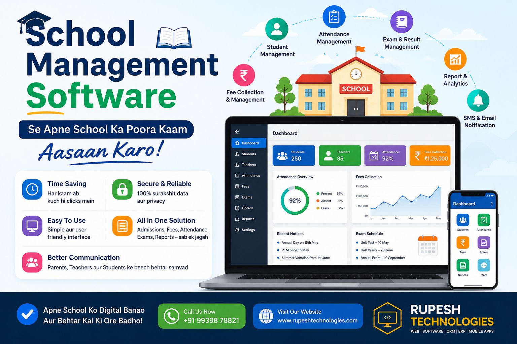Click the 'Recent Notices' heading
The width and height of the screenshot is (517, 344).
pos(290,234)
